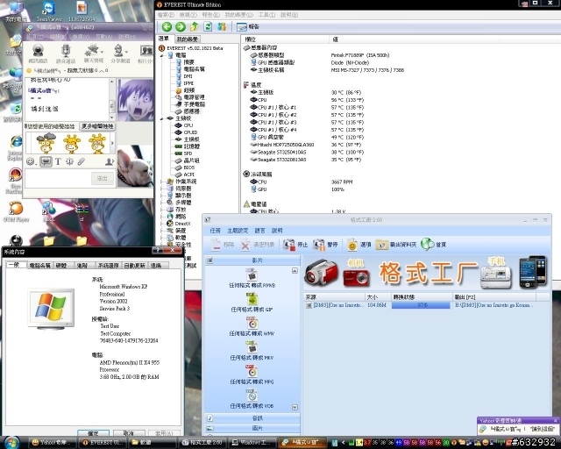Open Format Factory 主題設定 menu
Screen dimensions: 561x449
click(238, 231)
